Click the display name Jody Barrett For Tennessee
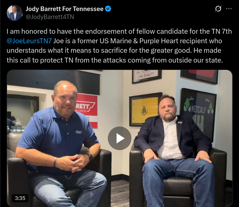This screenshot has width=239, height=207. [65, 9]
